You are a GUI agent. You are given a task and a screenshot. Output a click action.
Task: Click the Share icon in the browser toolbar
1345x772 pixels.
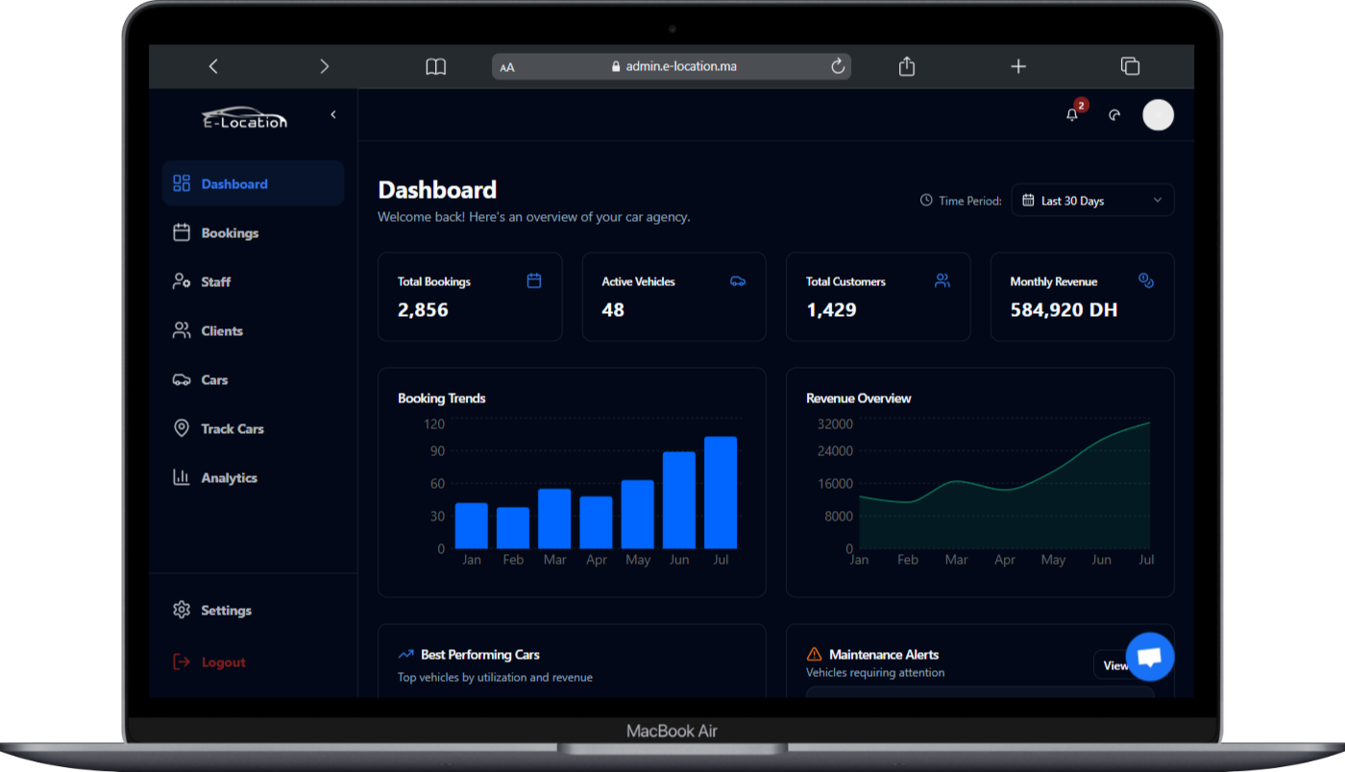pos(906,65)
